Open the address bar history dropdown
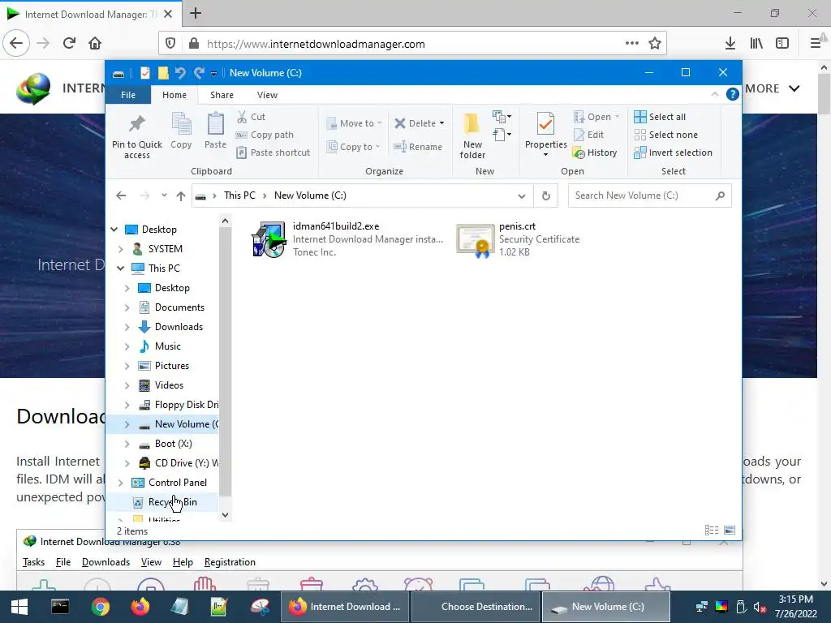The width and height of the screenshot is (831, 623). pos(522,196)
